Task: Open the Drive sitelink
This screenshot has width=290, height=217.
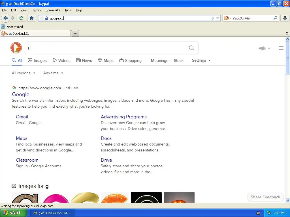Action: 106,160
